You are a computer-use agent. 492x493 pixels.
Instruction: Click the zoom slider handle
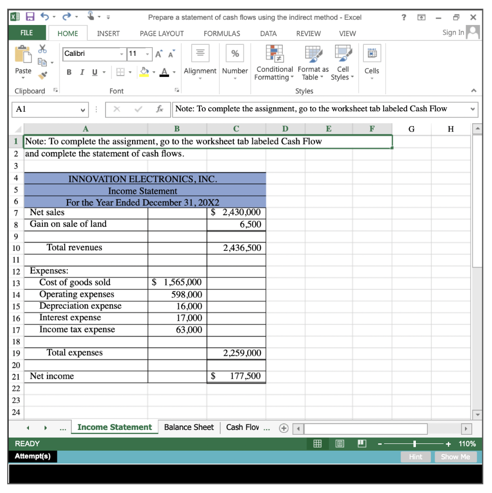(414, 444)
